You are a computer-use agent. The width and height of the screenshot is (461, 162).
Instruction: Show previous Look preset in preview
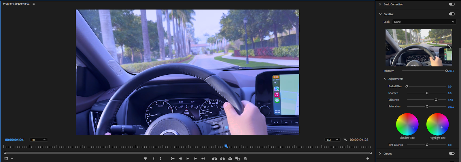(388, 48)
